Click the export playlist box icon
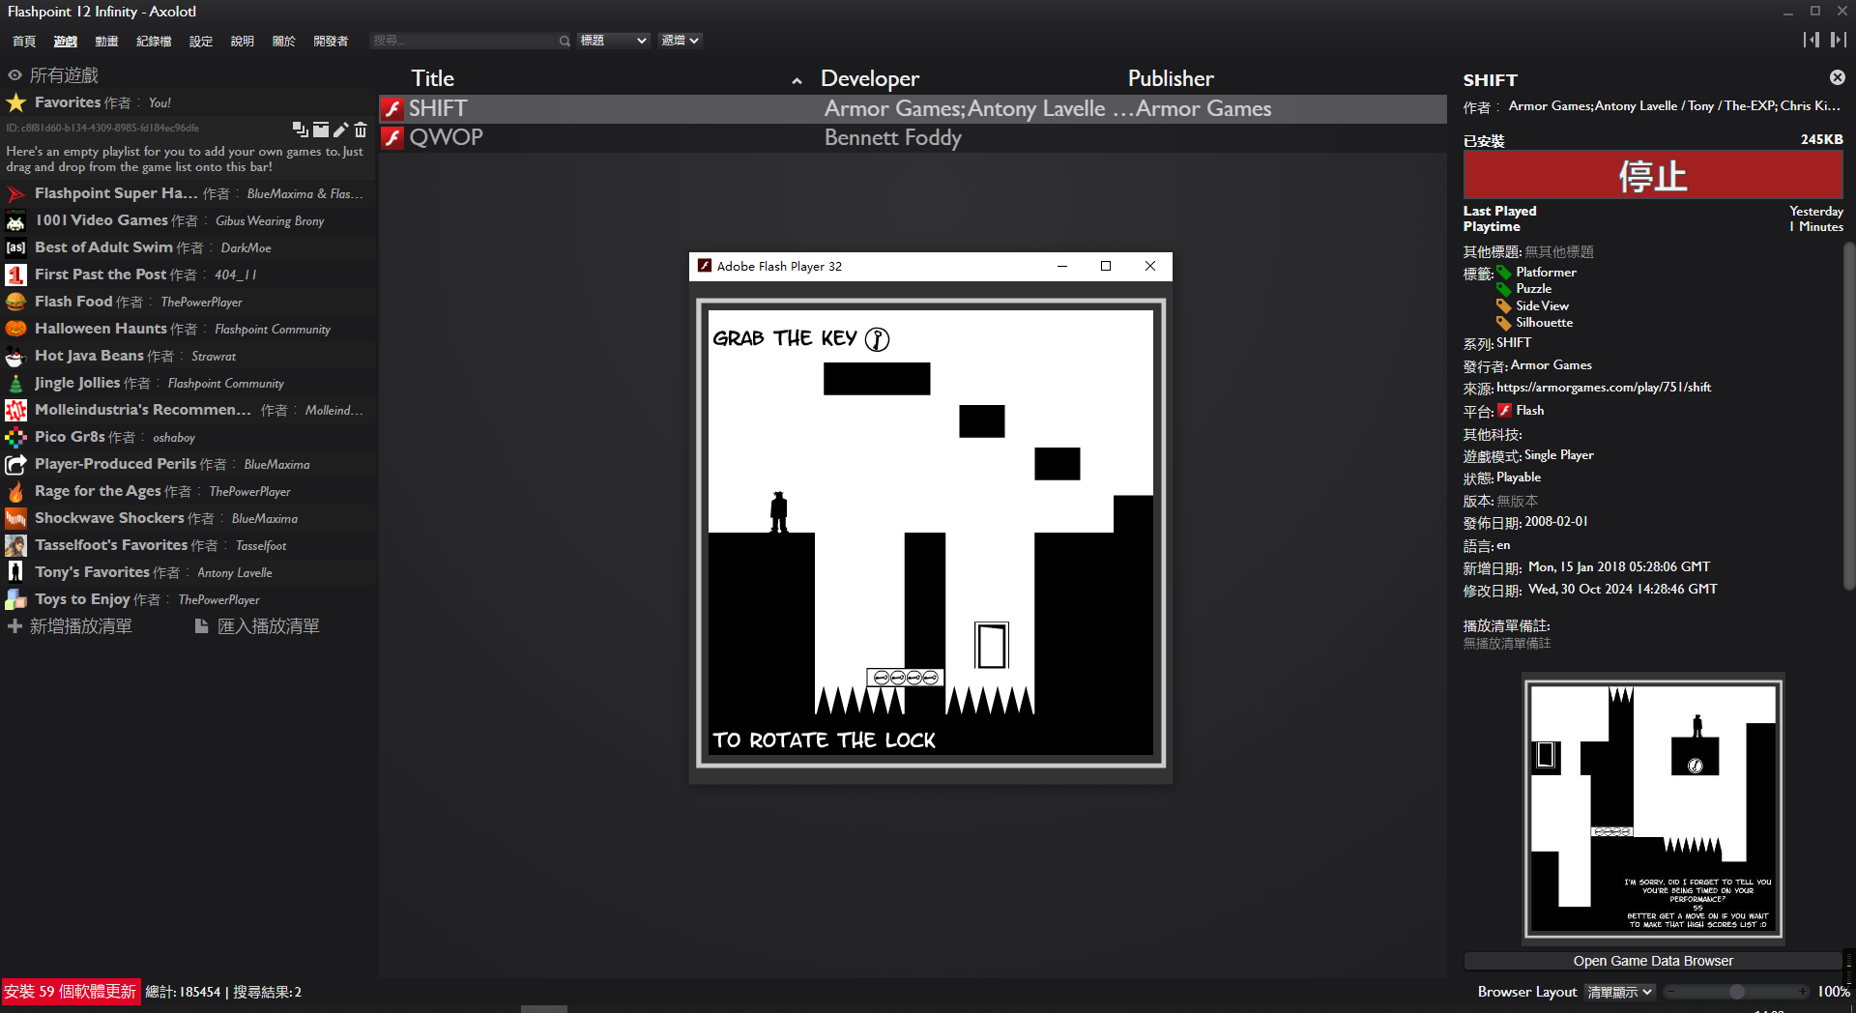The width and height of the screenshot is (1856, 1013). [x=321, y=130]
